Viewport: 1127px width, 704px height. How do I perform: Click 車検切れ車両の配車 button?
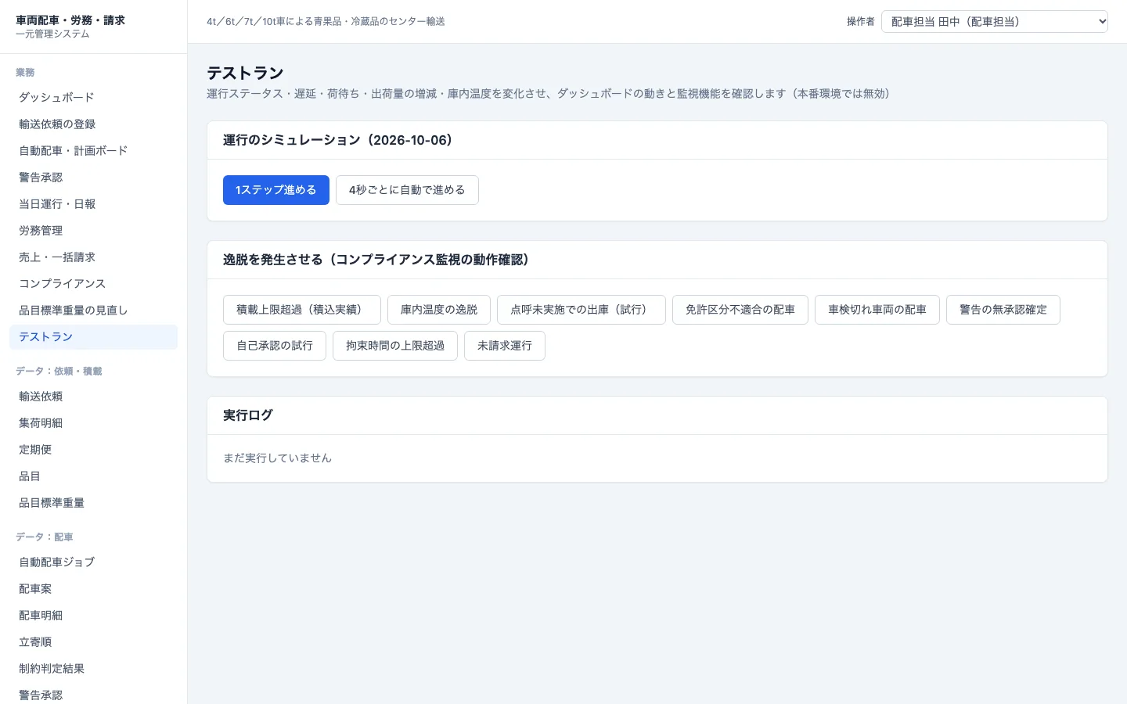click(877, 310)
